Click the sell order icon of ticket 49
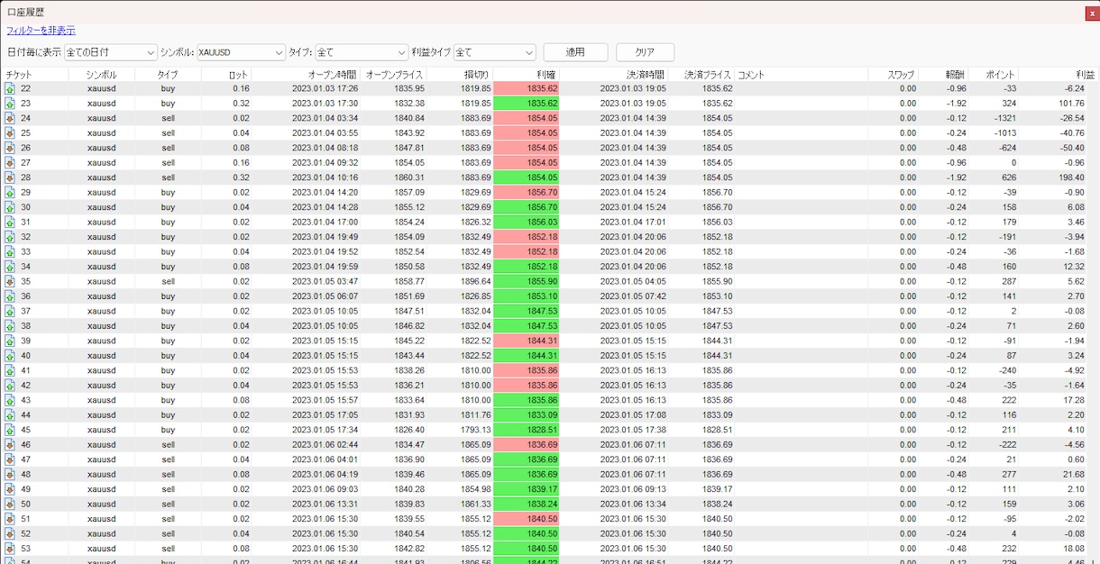 pyautogui.click(x=10, y=489)
